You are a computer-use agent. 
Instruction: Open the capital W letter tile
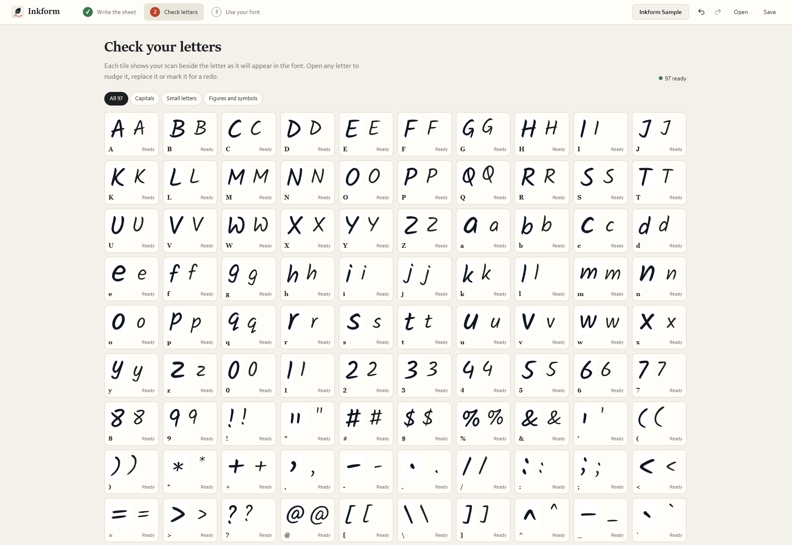[x=249, y=230]
